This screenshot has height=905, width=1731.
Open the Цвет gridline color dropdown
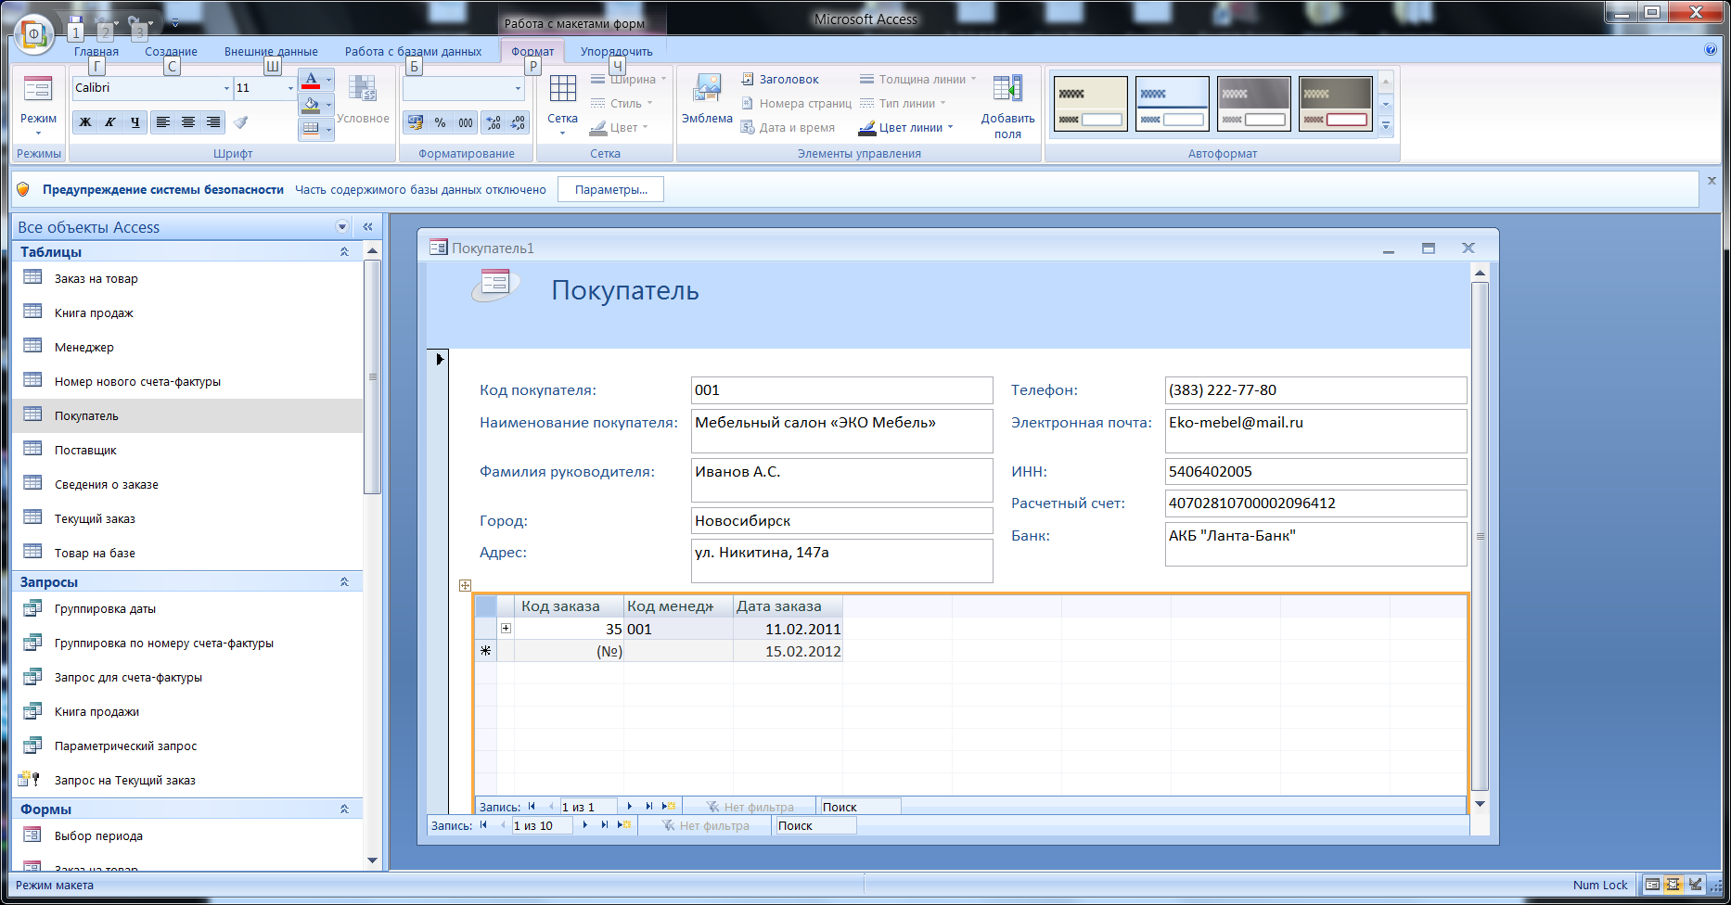coord(620,128)
